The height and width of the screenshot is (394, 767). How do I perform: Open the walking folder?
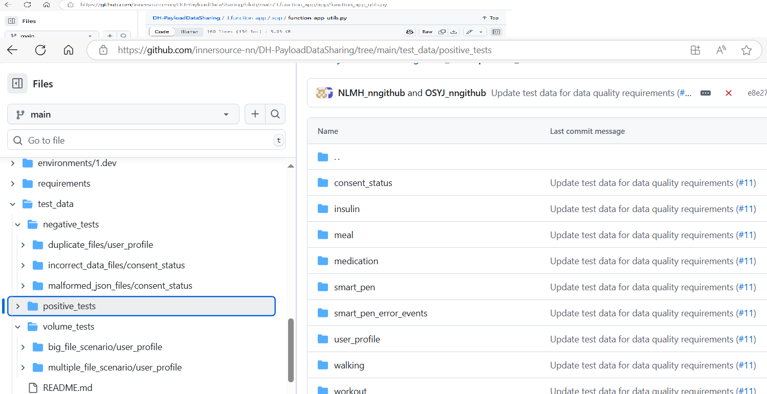coord(349,365)
